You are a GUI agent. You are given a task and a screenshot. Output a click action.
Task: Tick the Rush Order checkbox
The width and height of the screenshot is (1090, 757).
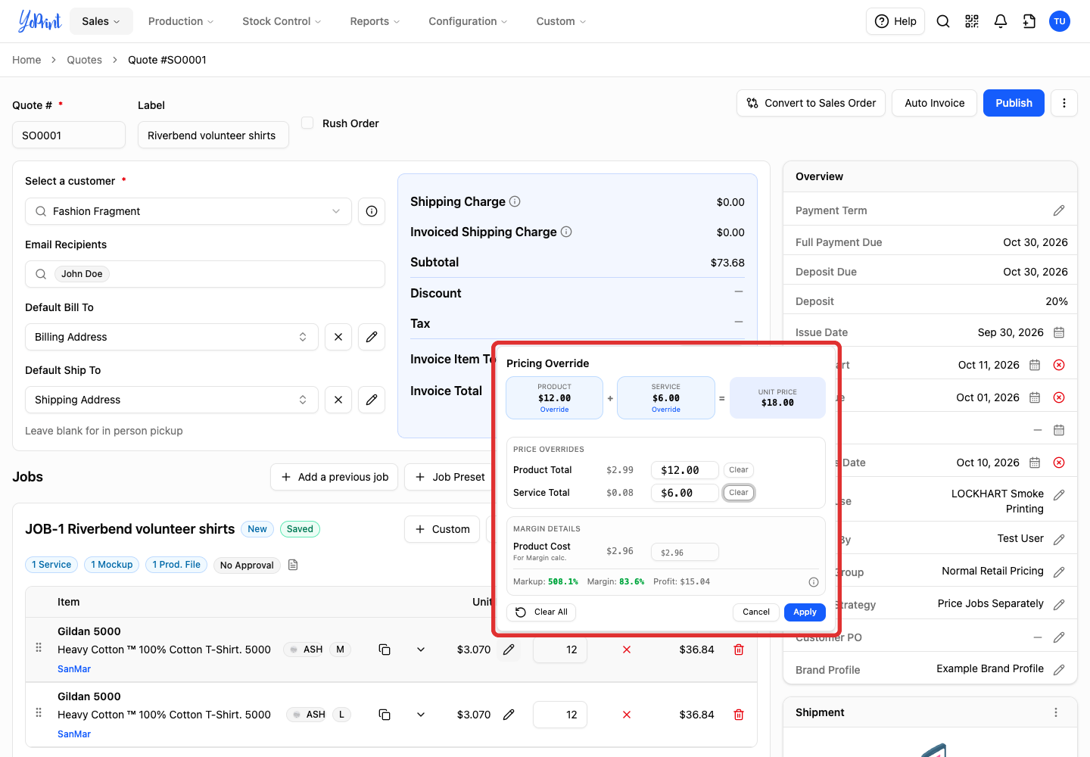click(307, 123)
